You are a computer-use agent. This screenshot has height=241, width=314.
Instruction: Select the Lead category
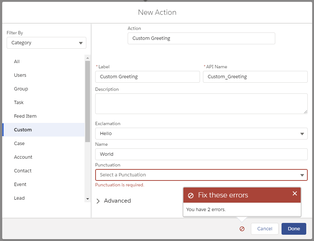[44, 198]
